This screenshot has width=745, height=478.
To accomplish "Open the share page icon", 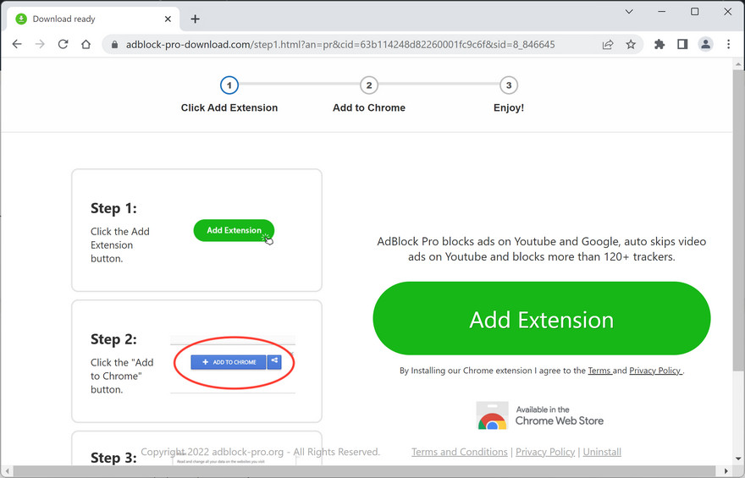I will tap(608, 44).
